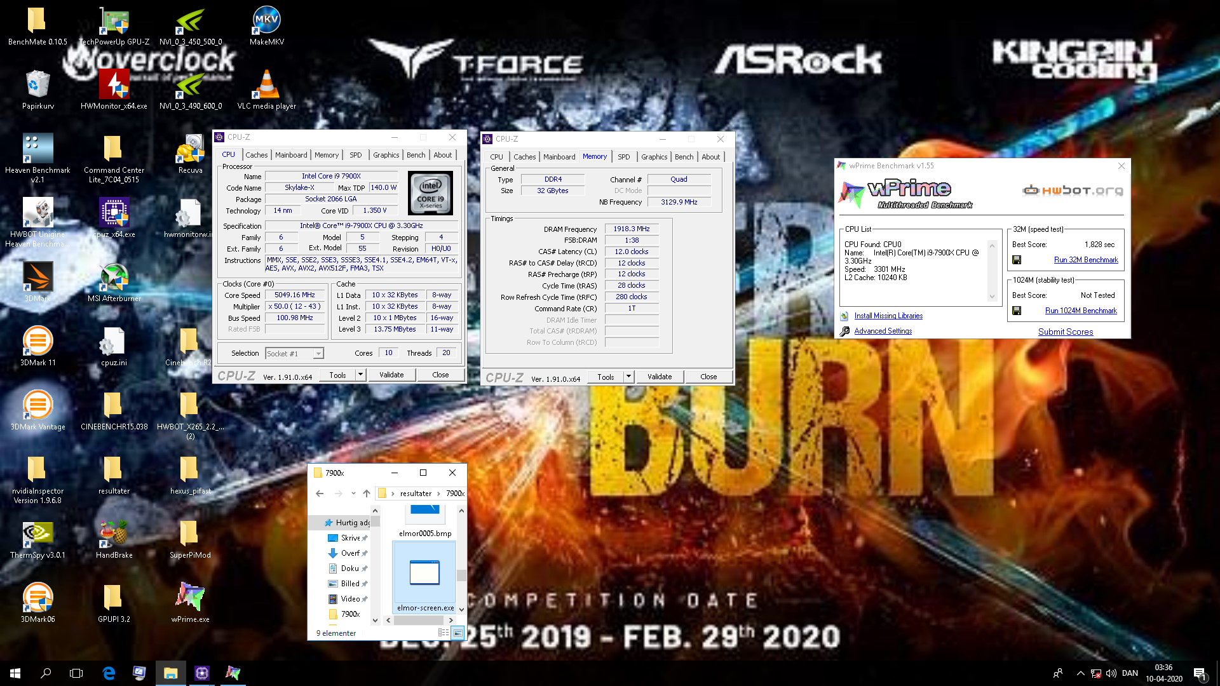Click Hurtig adgang in navigation pane
The height and width of the screenshot is (686, 1220).
(347, 523)
